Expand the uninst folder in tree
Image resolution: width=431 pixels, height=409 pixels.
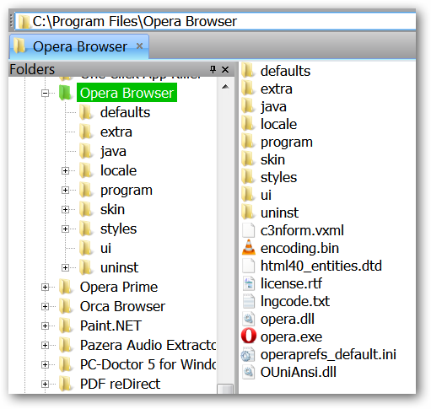(65, 267)
